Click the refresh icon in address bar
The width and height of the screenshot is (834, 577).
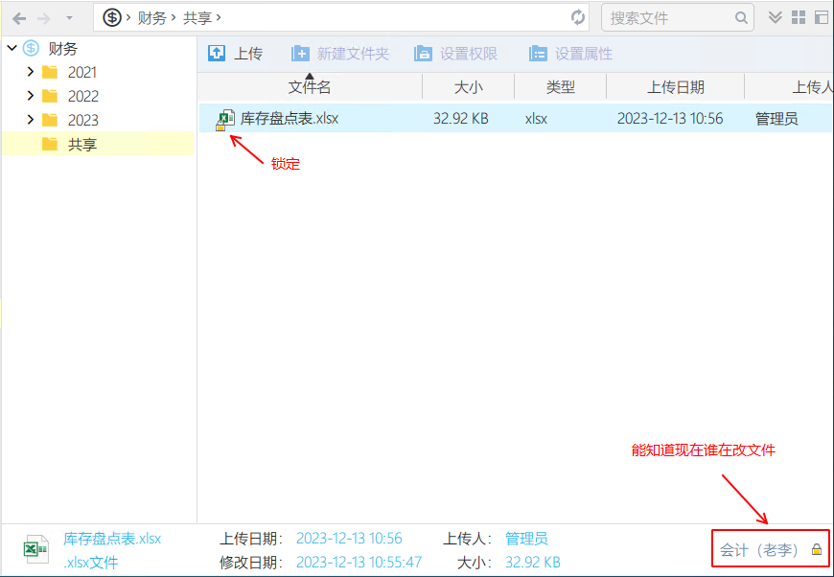pyautogui.click(x=577, y=17)
